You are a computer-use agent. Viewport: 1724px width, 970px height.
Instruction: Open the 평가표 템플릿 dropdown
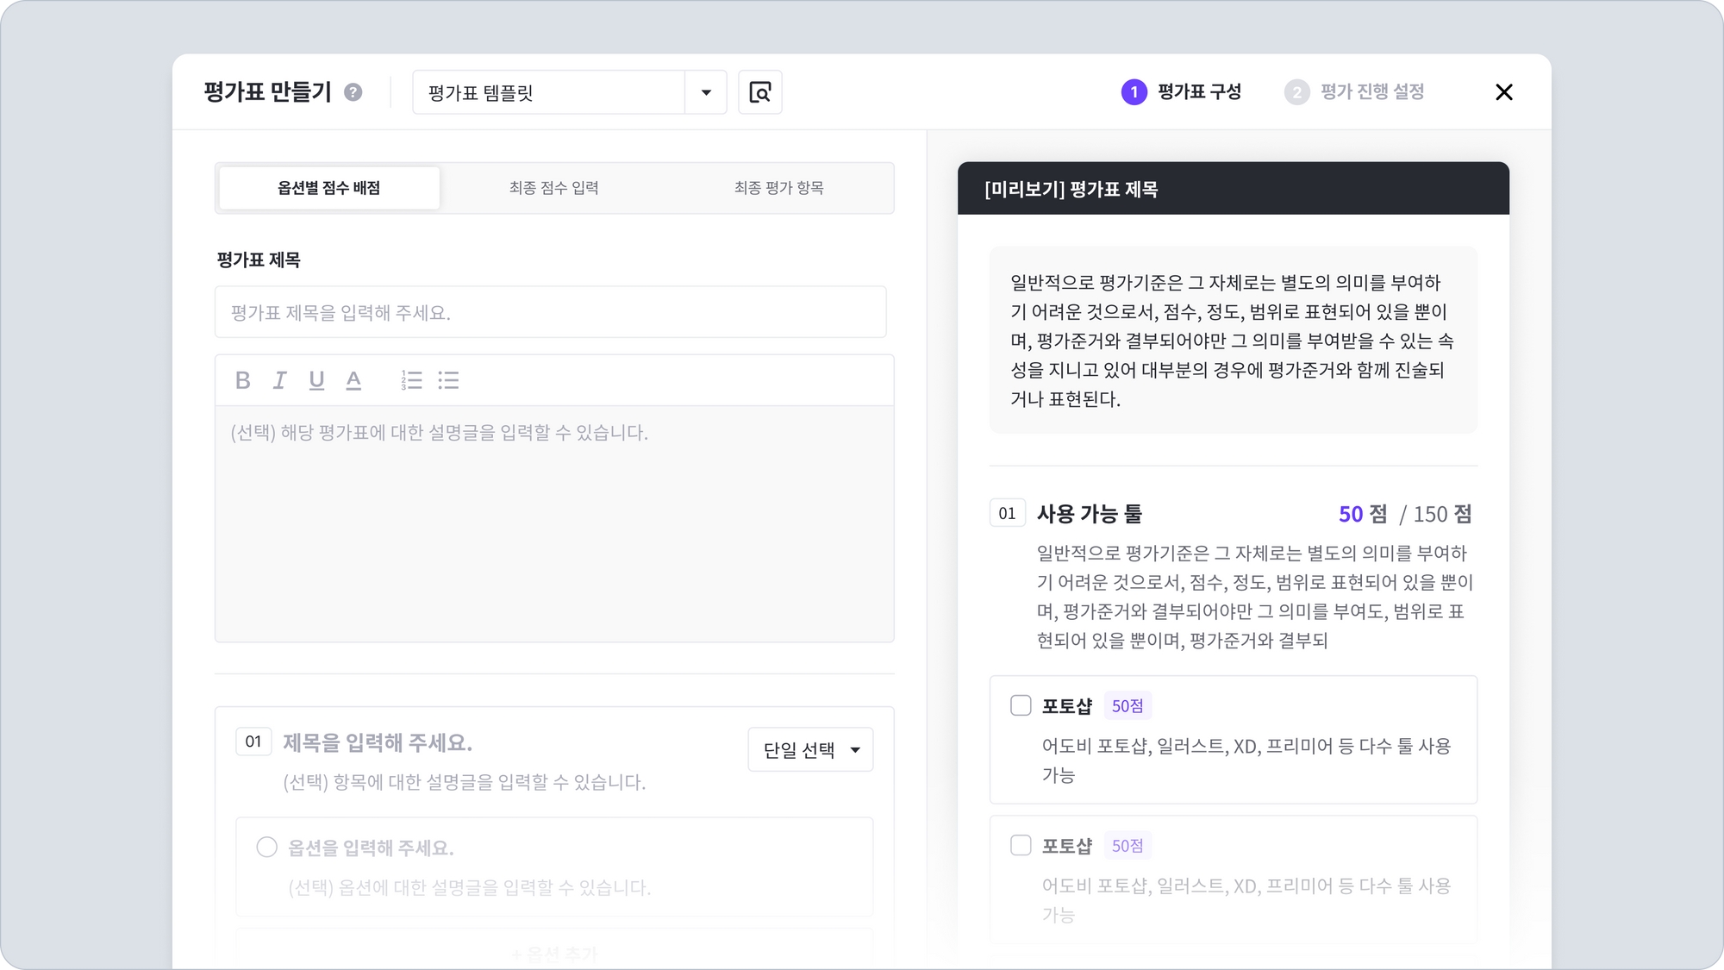548,92
